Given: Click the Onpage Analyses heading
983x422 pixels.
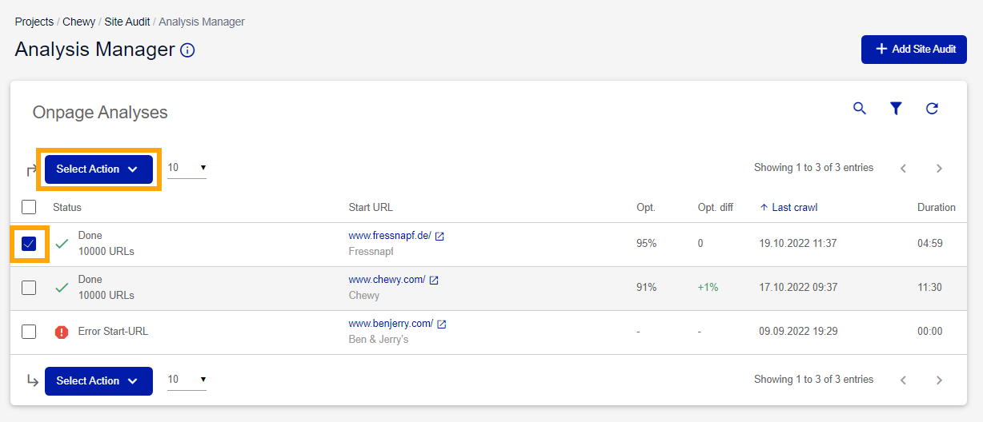Looking at the screenshot, I should 100,113.
